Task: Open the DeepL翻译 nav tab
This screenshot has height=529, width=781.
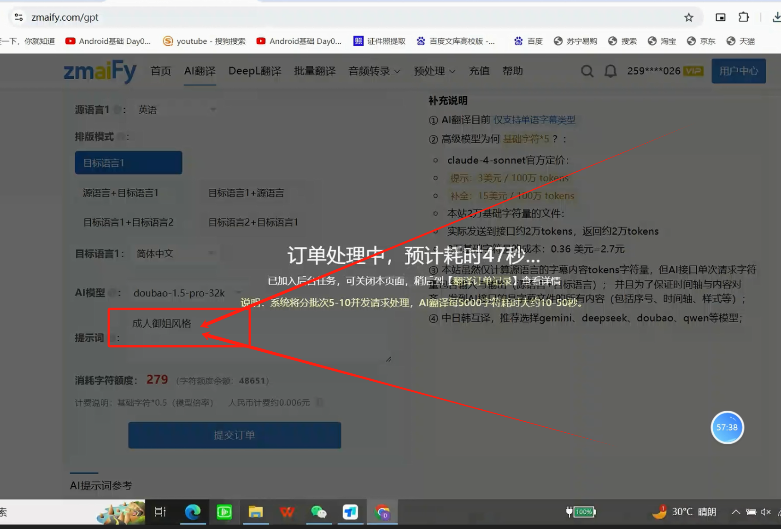Action: coord(255,71)
